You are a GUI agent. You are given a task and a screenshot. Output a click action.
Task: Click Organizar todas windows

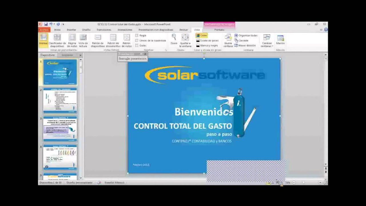[246, 35]
